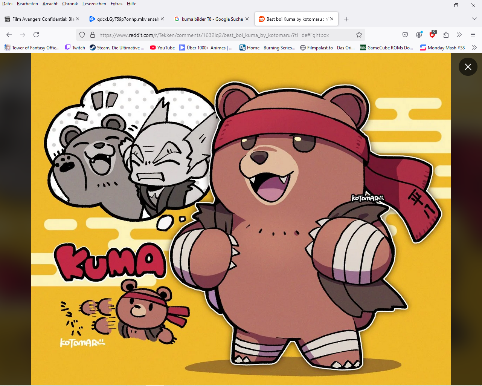Open the YouTube bookmark
The image size is (482, 386).
(x=162, y=47)
